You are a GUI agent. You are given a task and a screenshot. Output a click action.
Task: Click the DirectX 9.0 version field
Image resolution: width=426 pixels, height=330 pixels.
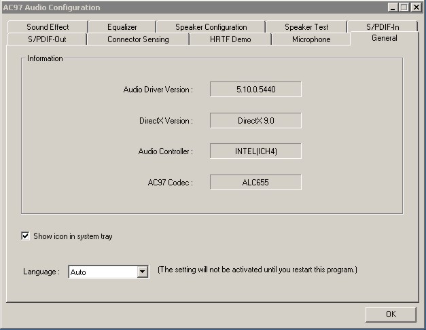(x=255, y=121)
